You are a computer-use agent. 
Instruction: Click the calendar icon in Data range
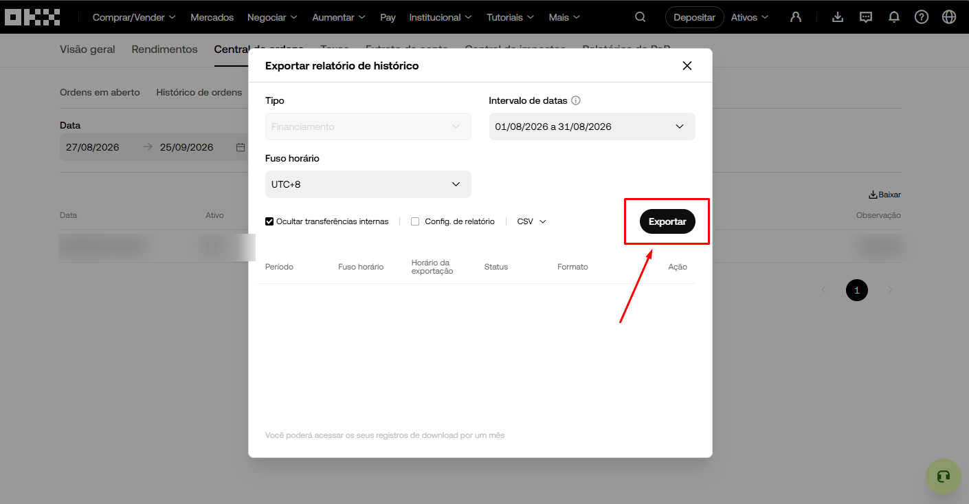click(241, 147)
